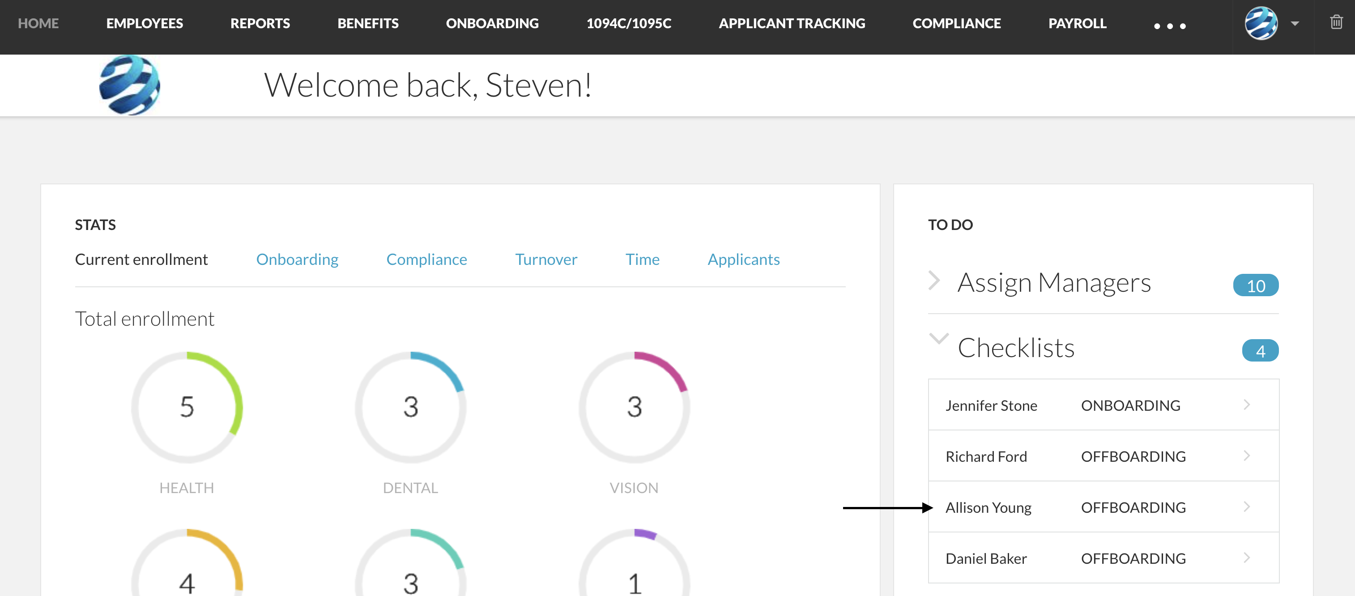The width and height of the screenshot is (1355, 596).
Task: Click the Total enrollment heading
Action: 145,319
